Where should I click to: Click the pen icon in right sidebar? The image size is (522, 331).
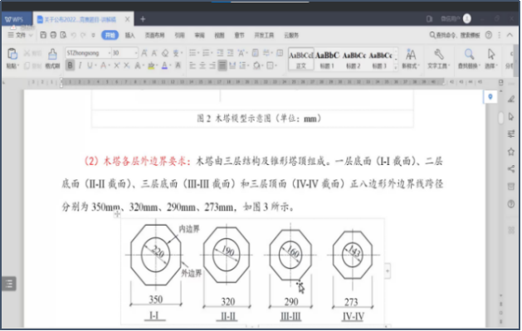point(511,99)
